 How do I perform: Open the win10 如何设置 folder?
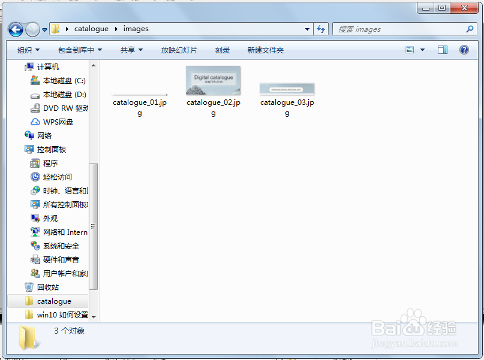[x=62, y=314]
